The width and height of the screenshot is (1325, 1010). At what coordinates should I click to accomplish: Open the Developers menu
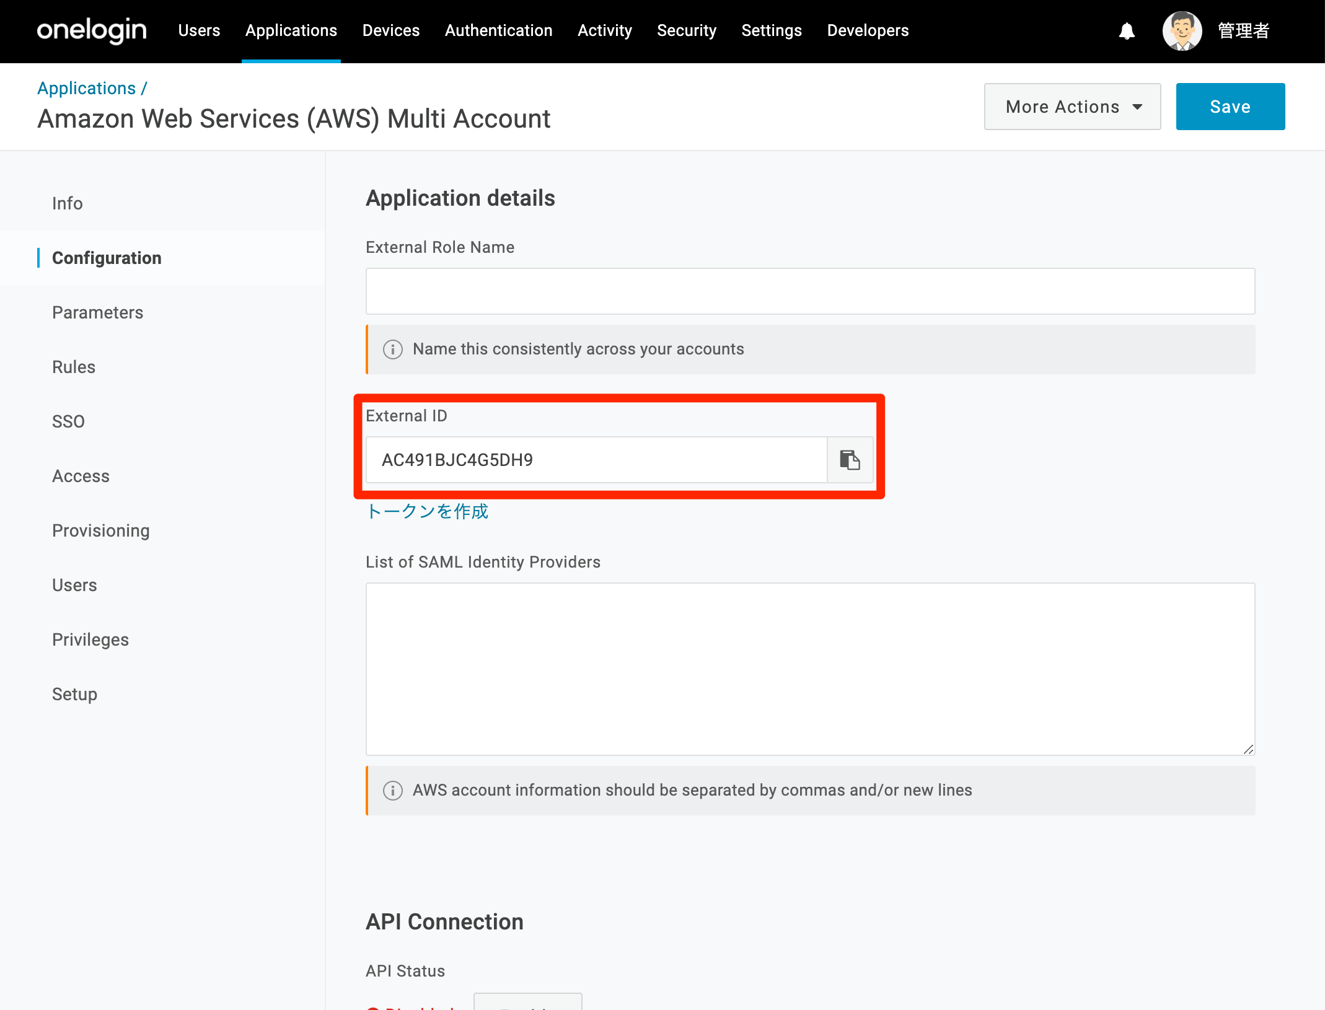pyautogui.click(x=868, y=30)
